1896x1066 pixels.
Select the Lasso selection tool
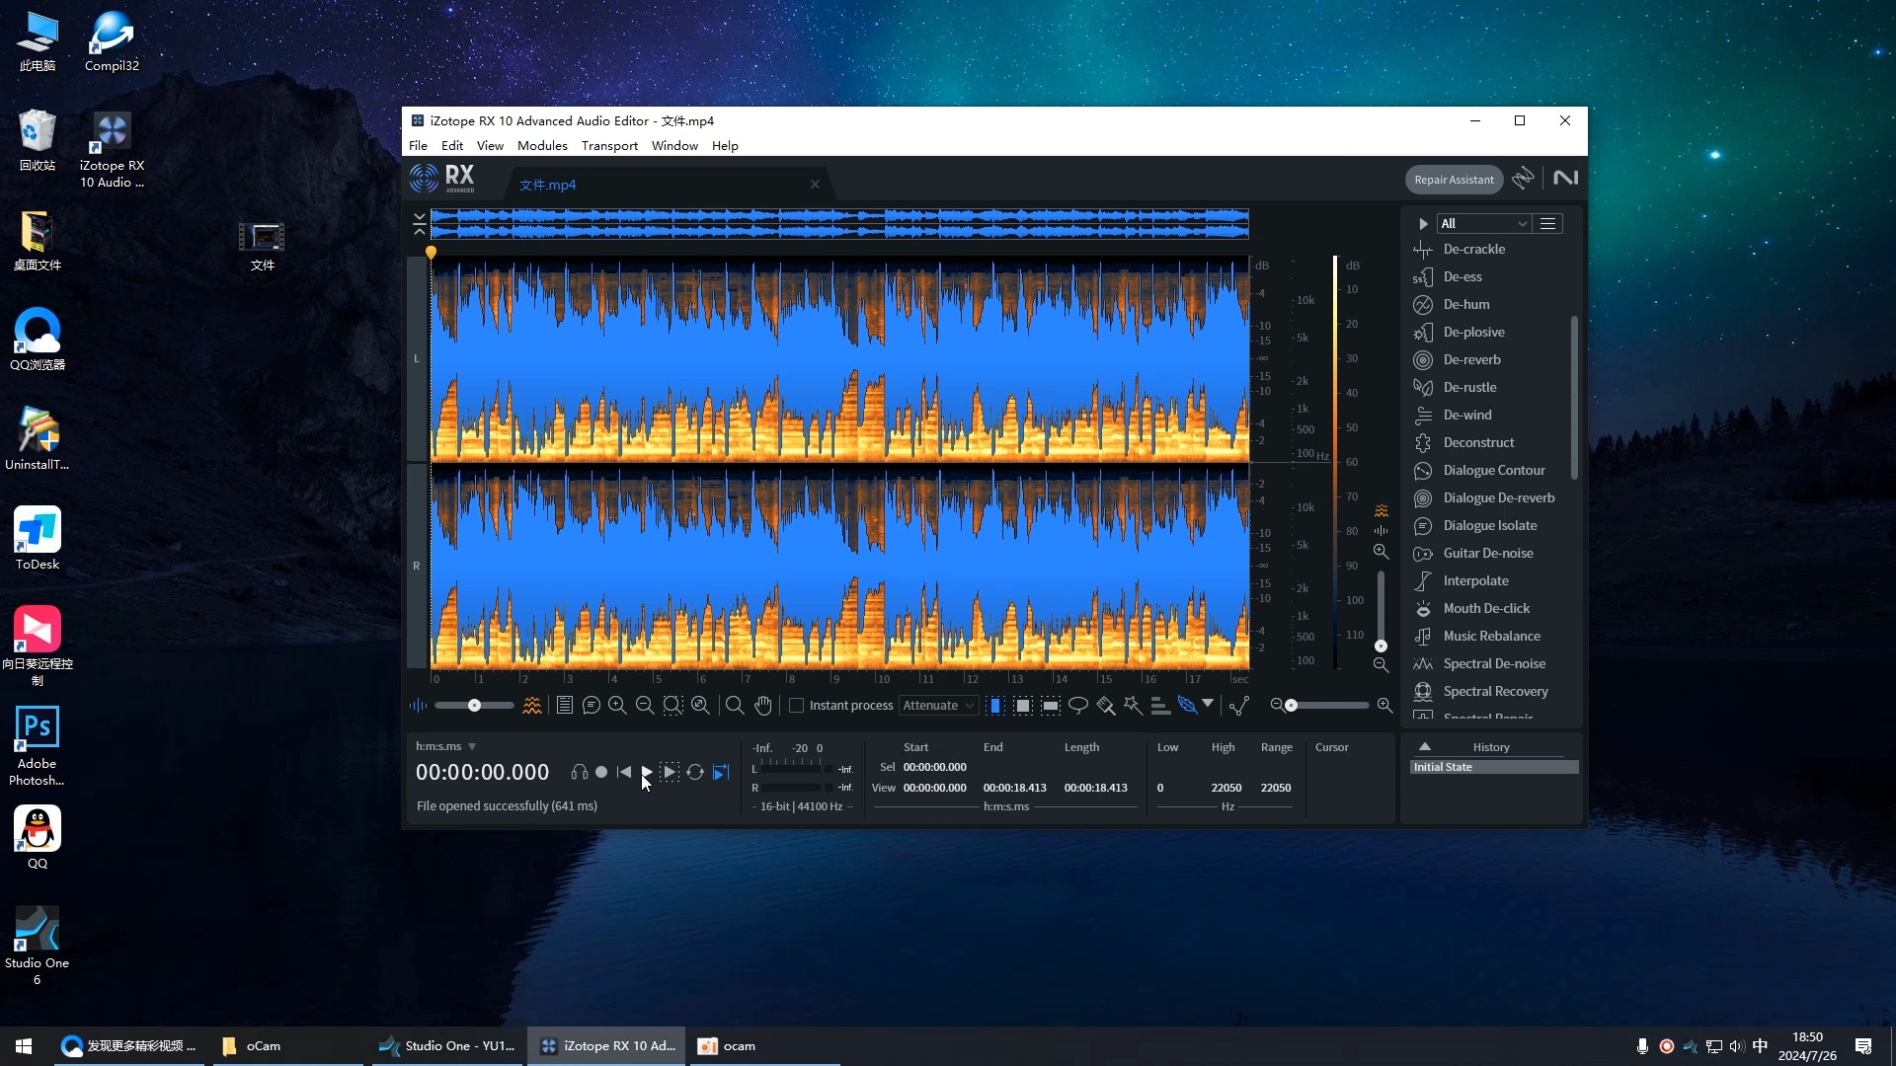(1078, 705)
